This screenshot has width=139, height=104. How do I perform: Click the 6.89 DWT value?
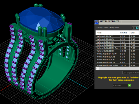click(133, 65)
